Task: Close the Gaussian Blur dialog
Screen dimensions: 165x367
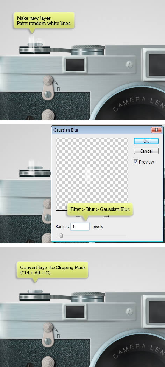Action: [156, 130]
